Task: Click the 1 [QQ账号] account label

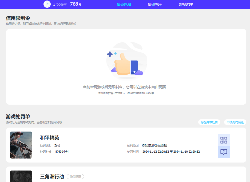Action: tap(60, 5)
